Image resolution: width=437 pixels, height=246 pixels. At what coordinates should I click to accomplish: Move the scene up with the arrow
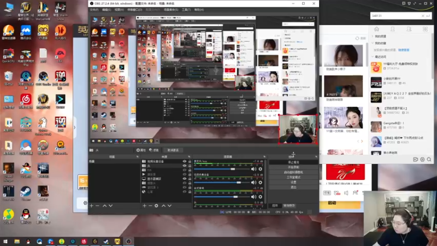click(104, 206)
